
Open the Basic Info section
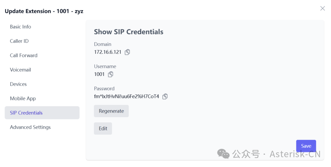pyautogui.click(x=21, y=27)
